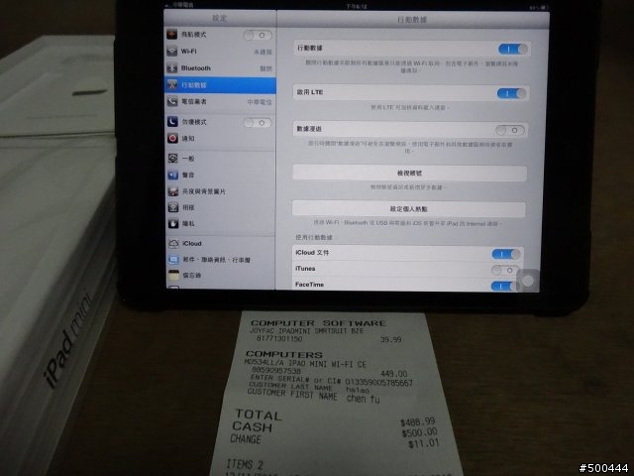Open General (一般) settings gear icon
The image size is (634, 476).
pyautogui.click(x=173, y=159)
